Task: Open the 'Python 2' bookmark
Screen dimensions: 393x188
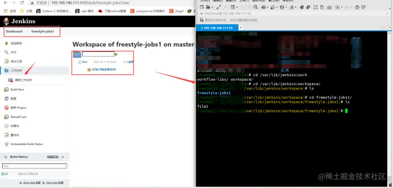Action: [53, 11]
